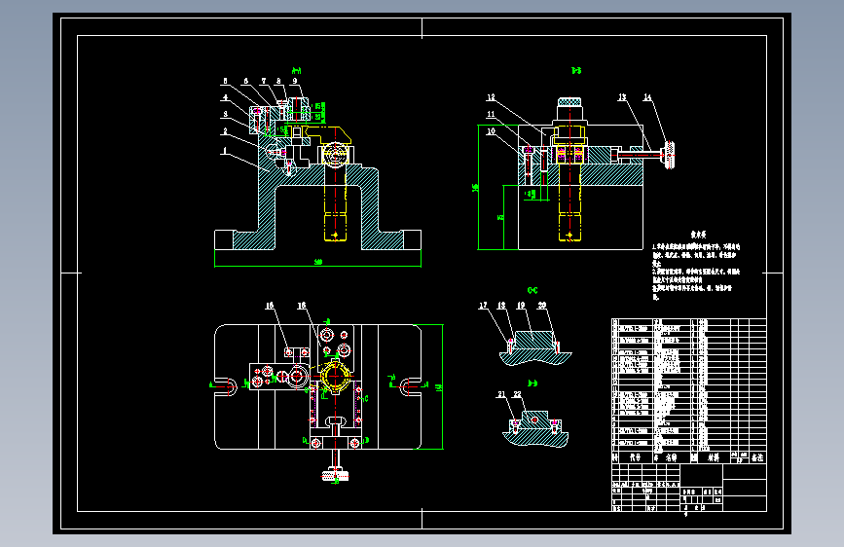844x547 pixels.
Task: Click part balloon number 19
Action: click(x=521, y=306)
